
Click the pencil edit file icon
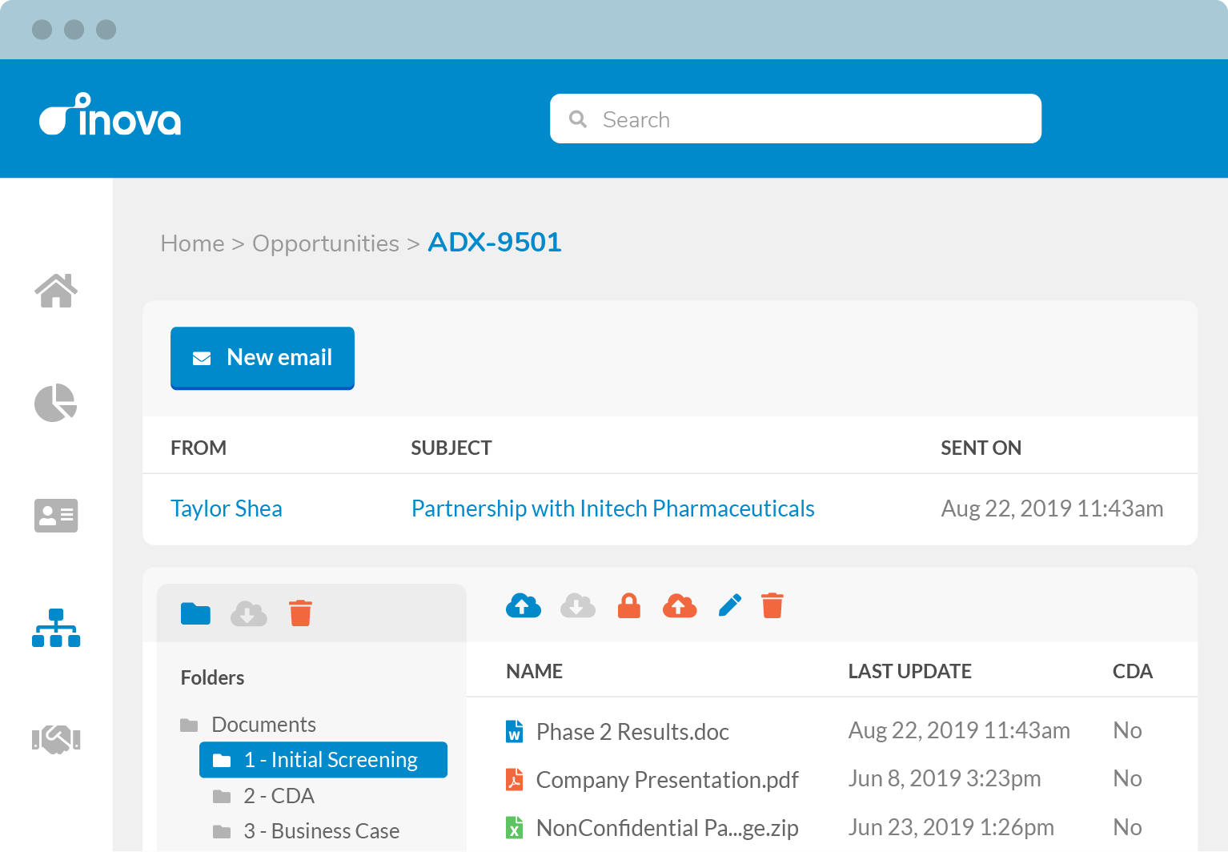730,605
